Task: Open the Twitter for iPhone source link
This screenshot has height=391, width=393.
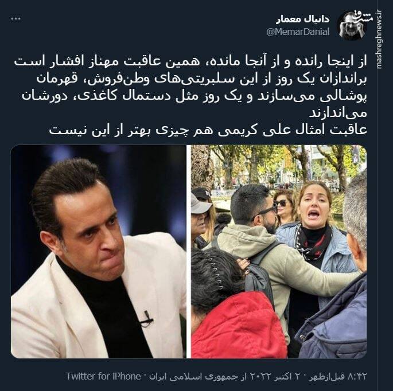Action: pos(103,376)
